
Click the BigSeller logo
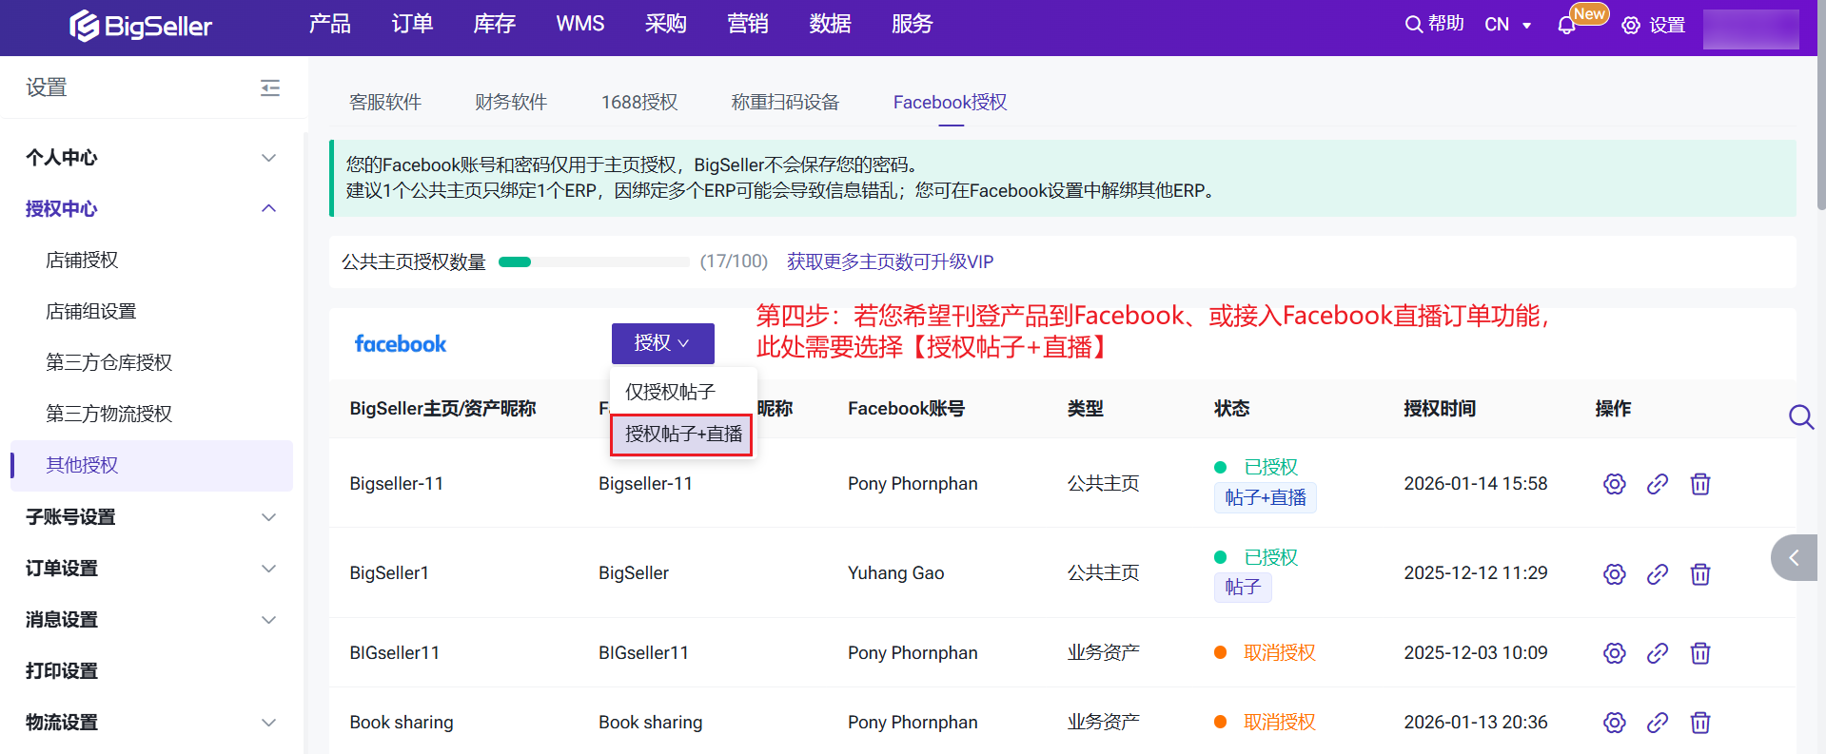pyautogui.click(x=141, y=26)
